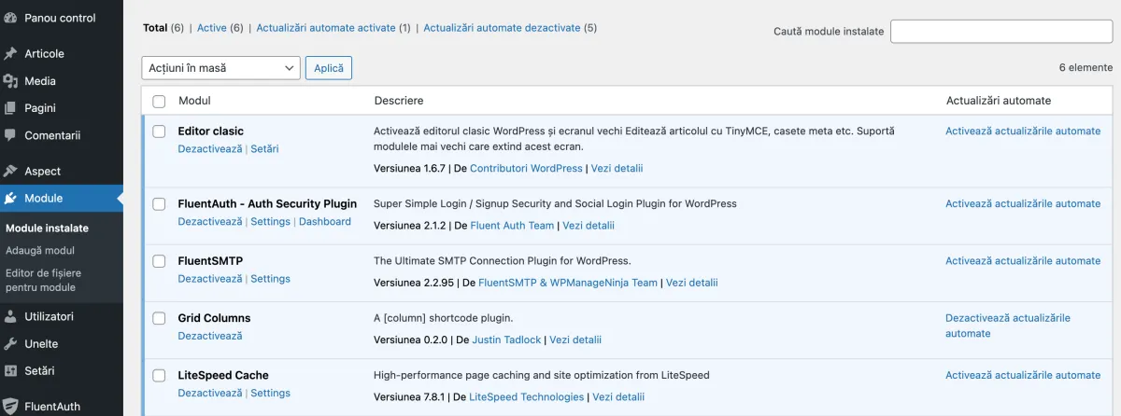Filter by Actualizări automate dezactivate (5)
Screen dimensions: 1121x416
(x=510, y=28)
